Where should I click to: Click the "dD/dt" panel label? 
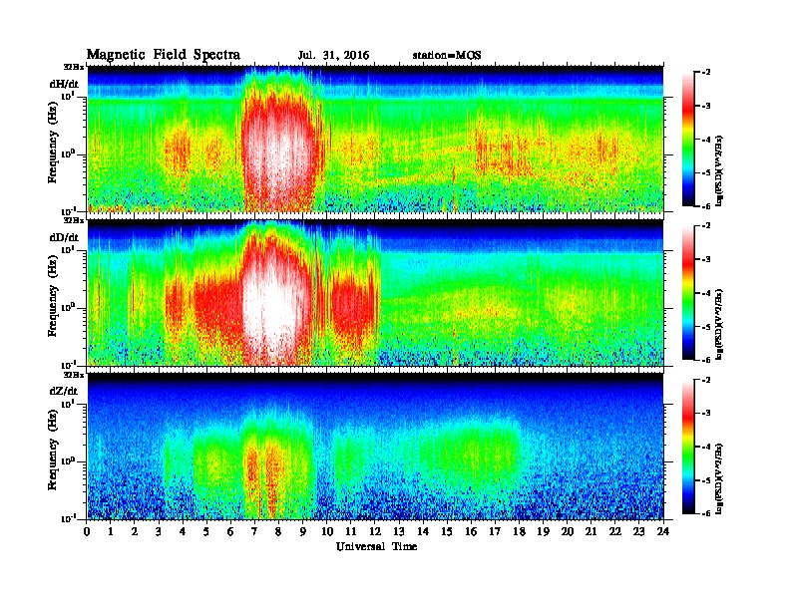pos(64,237)
